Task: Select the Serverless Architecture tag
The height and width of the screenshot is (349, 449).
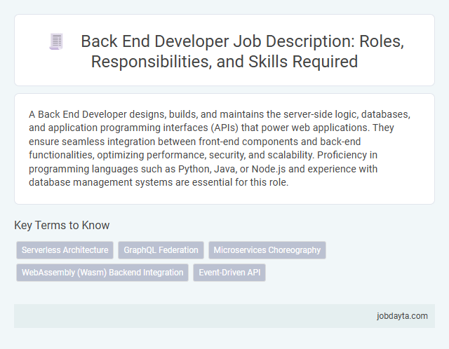Action: click(65, 250)
